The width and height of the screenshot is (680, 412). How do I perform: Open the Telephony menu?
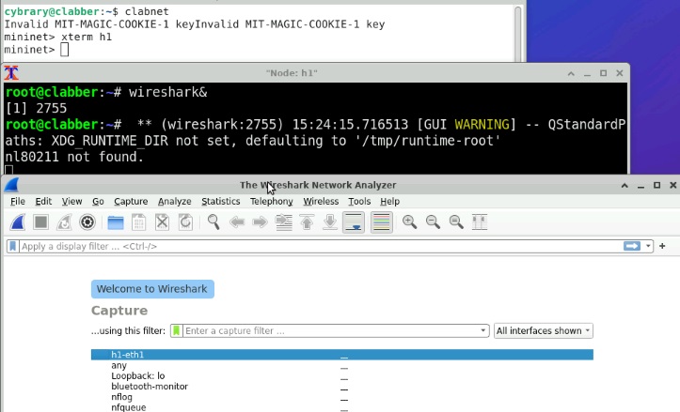[x=271, y=201]
